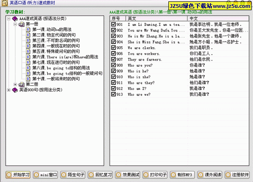Collapse the 第一册 tree node

click(x=15, y=25)
